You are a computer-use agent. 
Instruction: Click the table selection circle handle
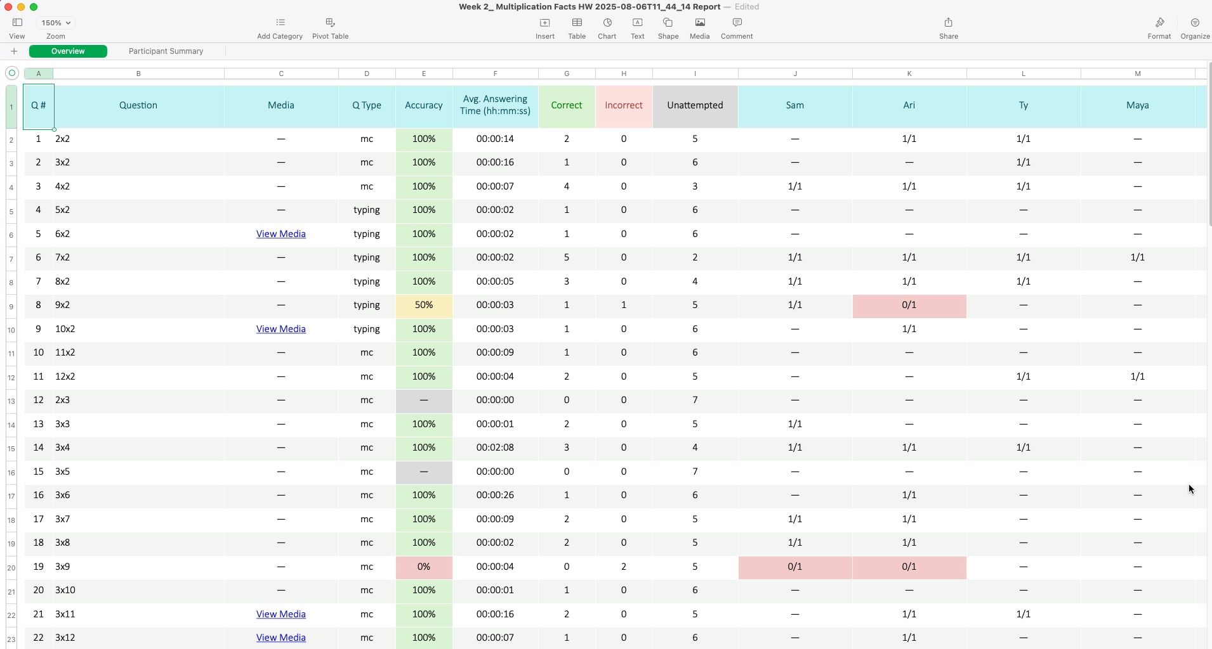tap(11, 73)
